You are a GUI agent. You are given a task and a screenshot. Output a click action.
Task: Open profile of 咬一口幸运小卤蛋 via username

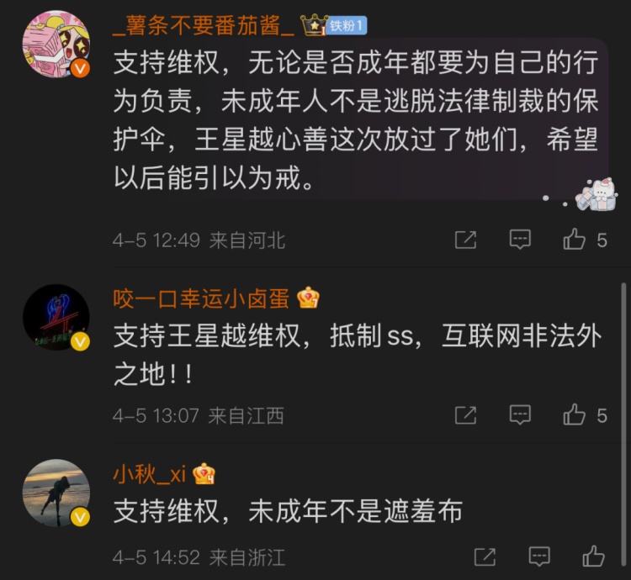[x=201, y=298]
